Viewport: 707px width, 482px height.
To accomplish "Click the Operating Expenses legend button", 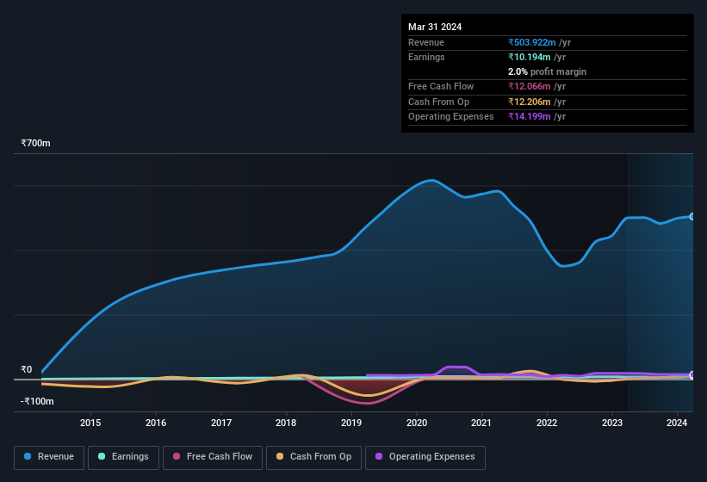I will click(x=425, y=456).
